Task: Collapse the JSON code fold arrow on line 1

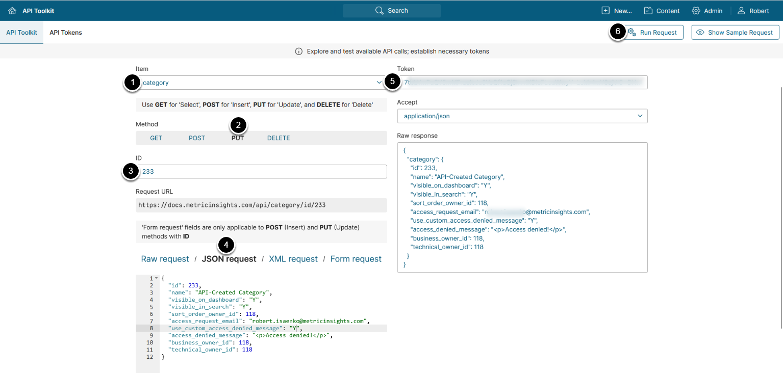Action: pos(157,278)
